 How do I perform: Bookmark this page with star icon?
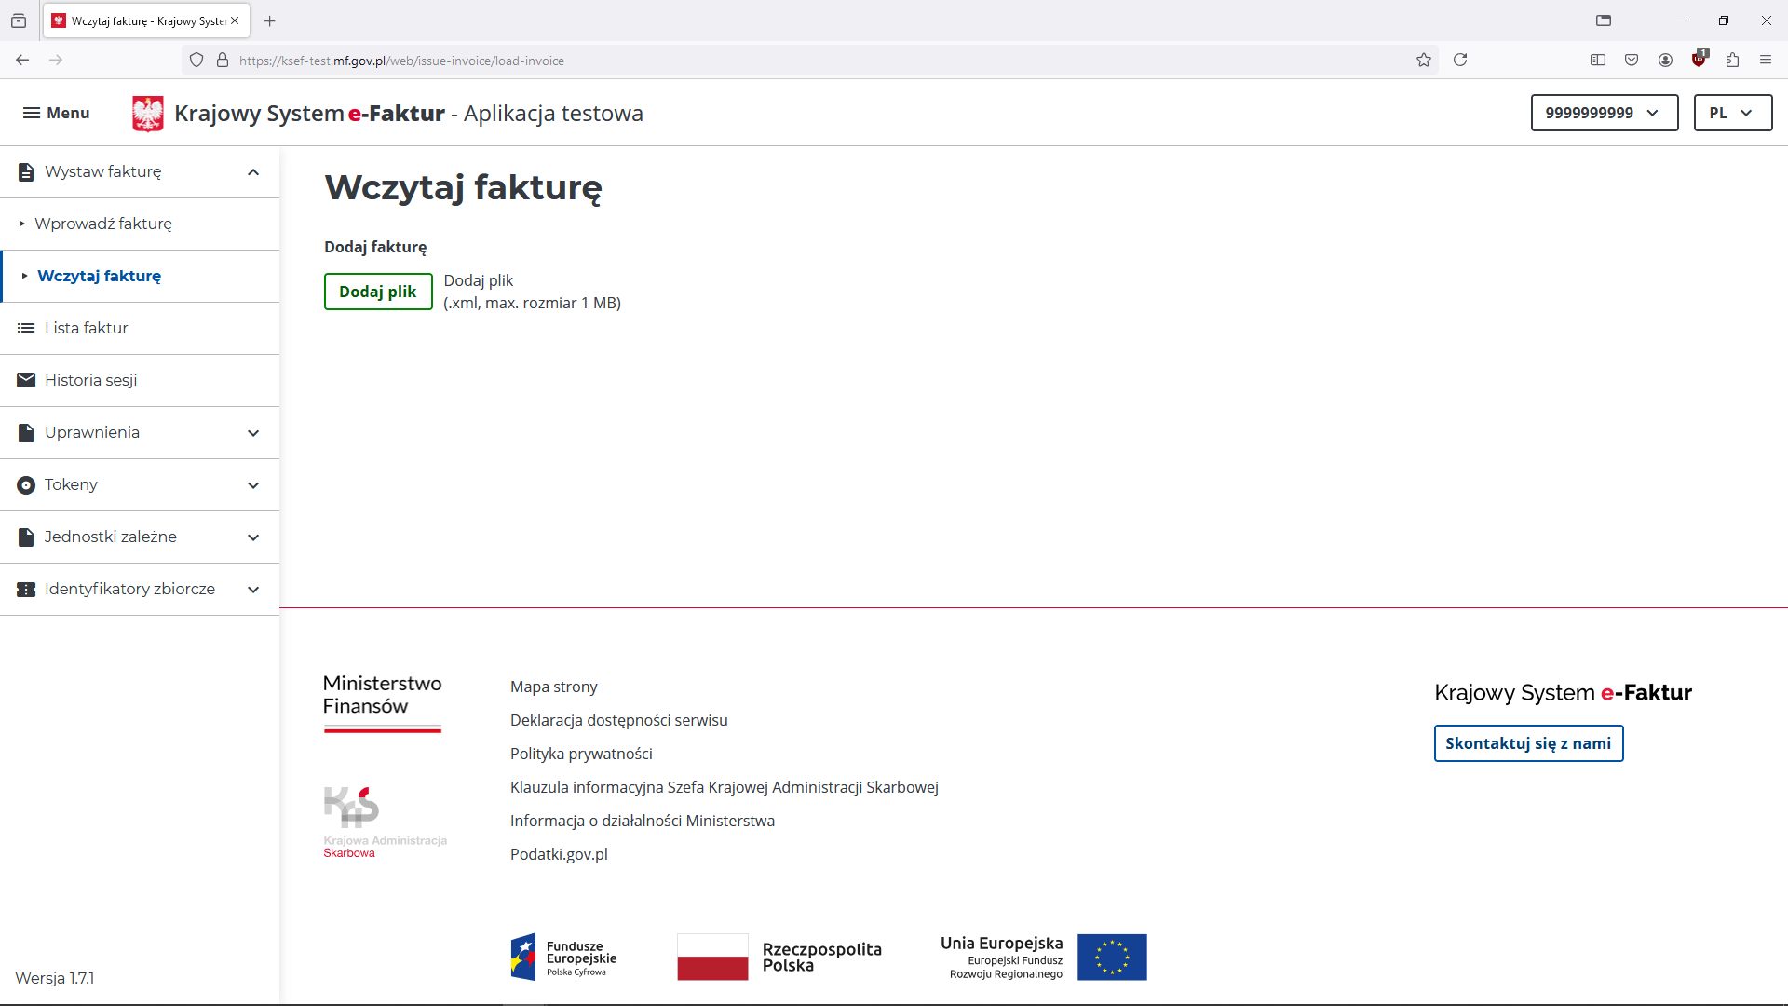click(x=1424, y=61)
